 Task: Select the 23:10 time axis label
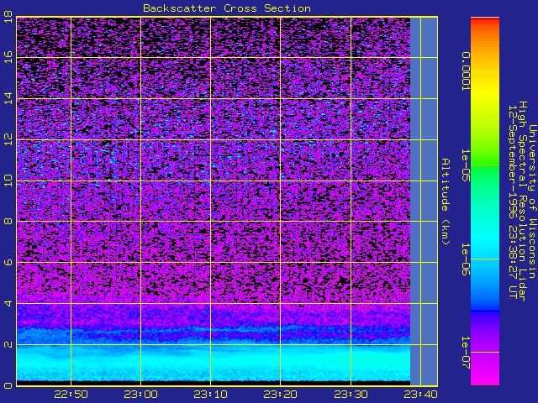211,395
